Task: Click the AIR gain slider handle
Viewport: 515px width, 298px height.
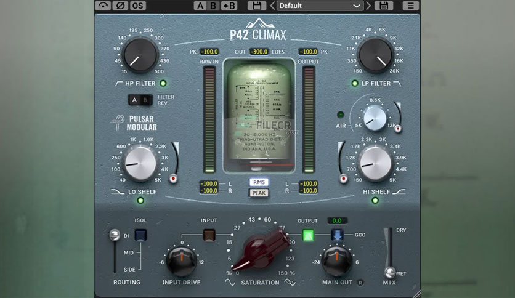Action: point(398,129)
